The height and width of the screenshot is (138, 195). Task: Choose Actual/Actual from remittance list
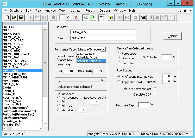91,54
